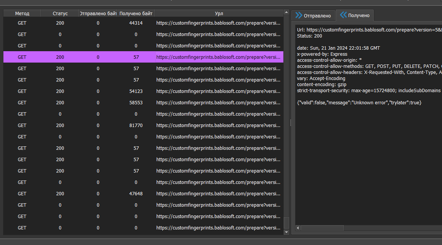Image resolution: width=442 pixels, height=245 pixels.
Task: Sort requests by the Урл column header
Action: pos(219,13)
